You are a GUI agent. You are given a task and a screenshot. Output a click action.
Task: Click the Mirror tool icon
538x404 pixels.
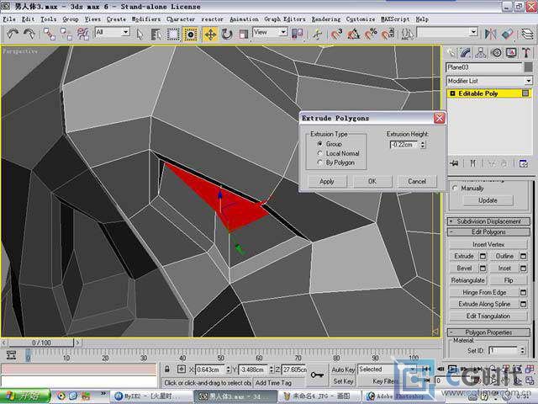[x=491, y=34]
